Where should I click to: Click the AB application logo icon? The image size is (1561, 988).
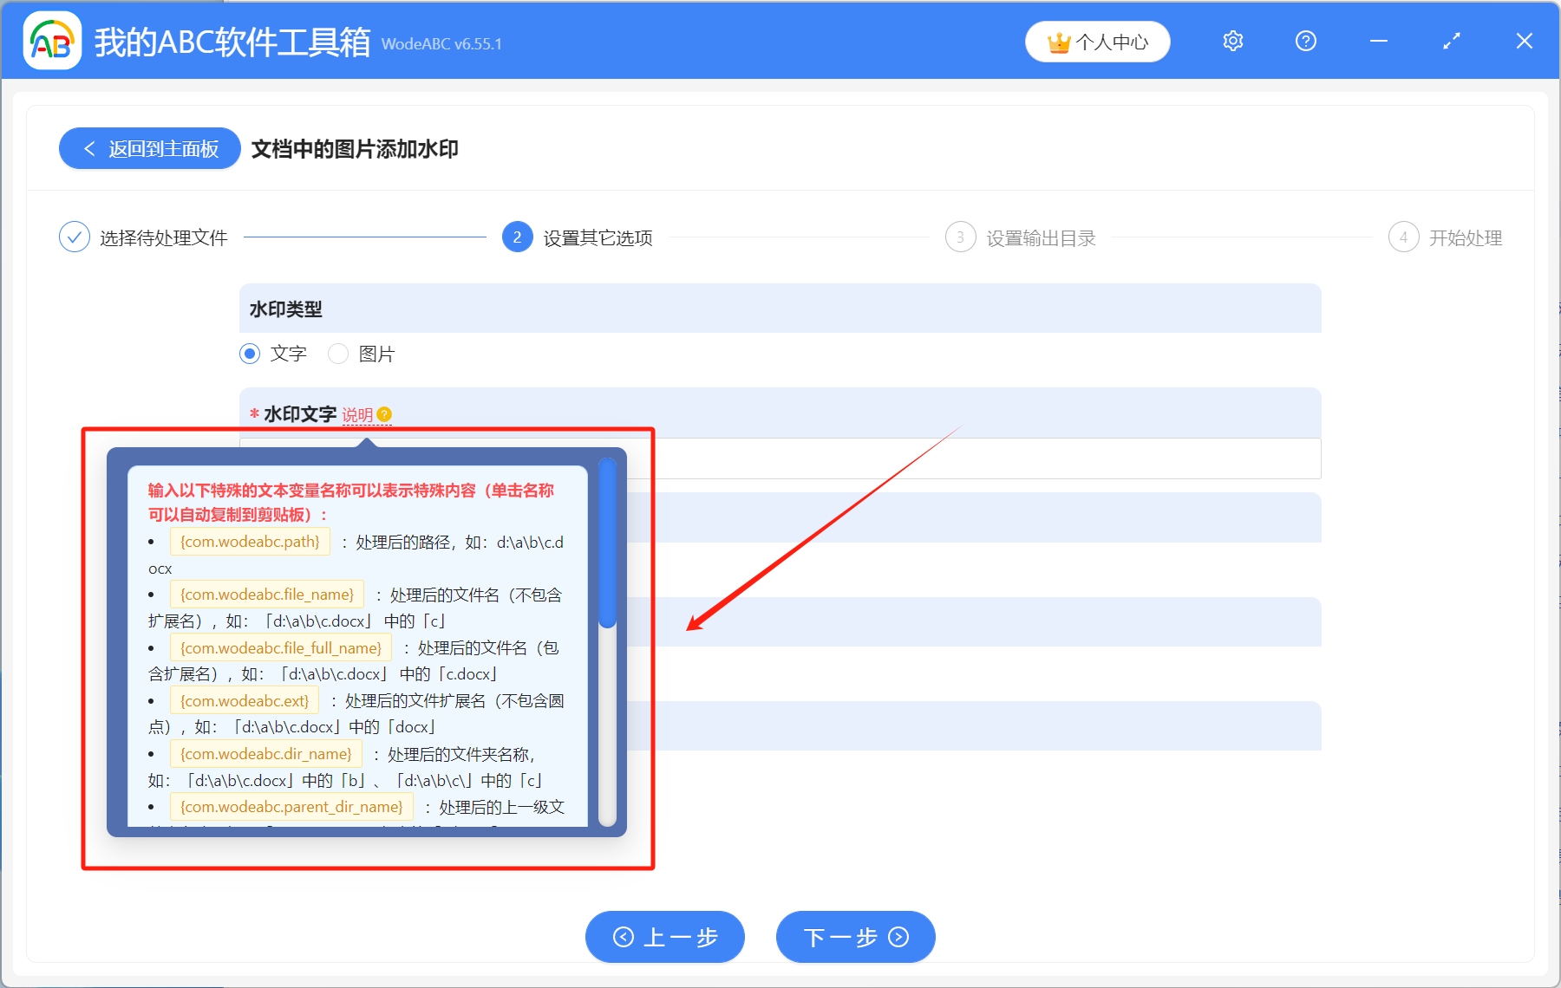point(52,40)
